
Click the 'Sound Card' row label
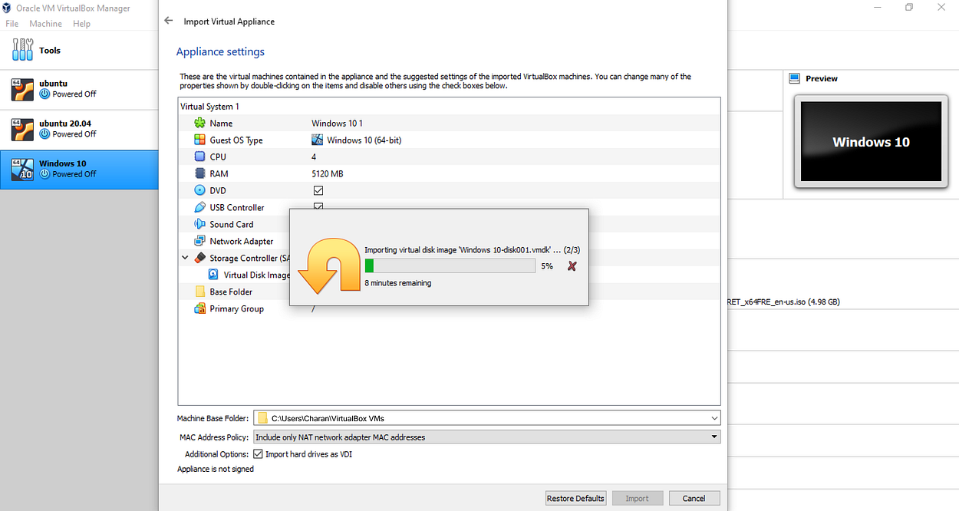232,224
